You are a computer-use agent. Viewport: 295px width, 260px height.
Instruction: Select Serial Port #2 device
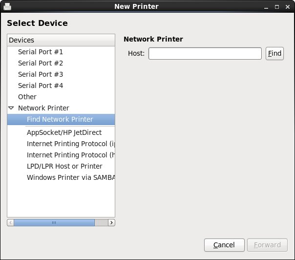tap(41, 63)
